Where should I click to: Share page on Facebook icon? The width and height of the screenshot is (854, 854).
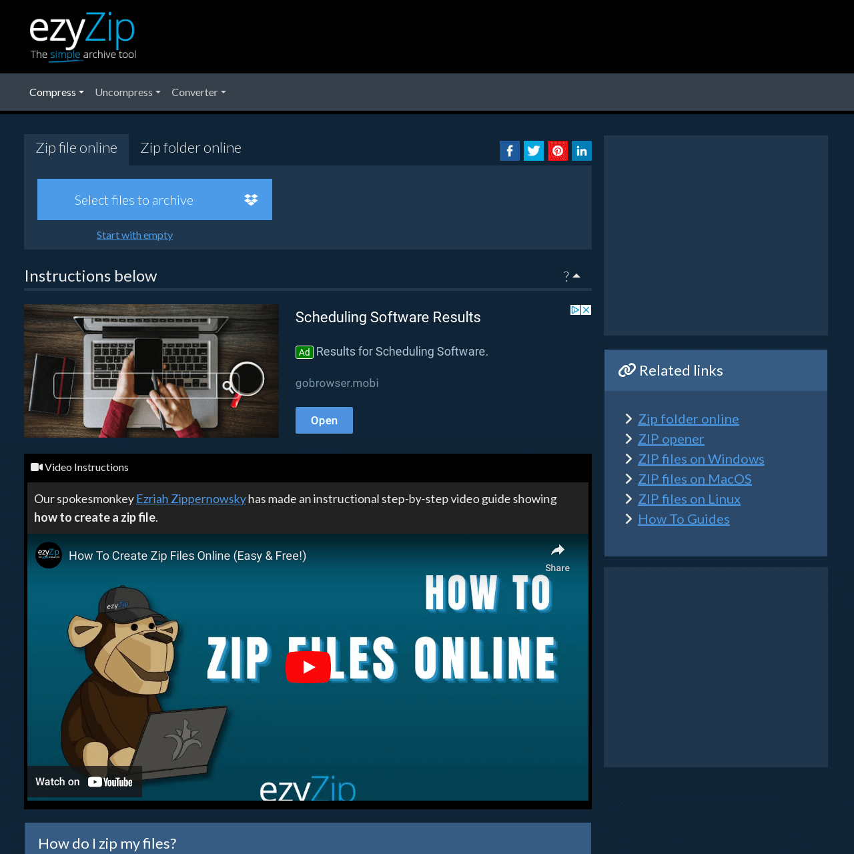click(x=510, y=151)
